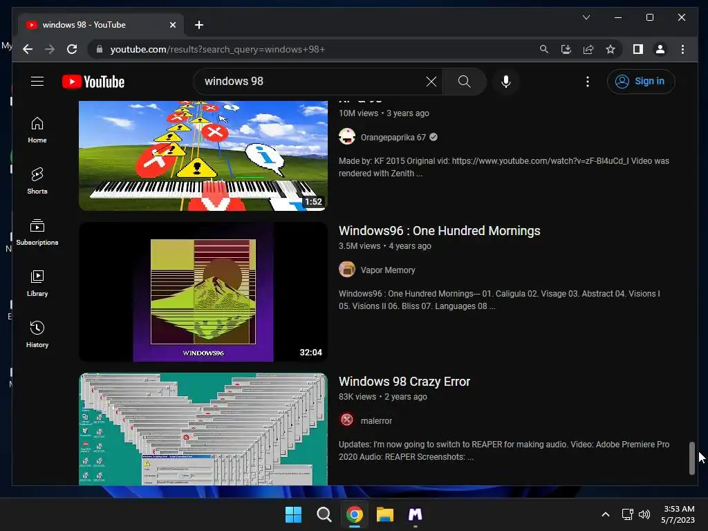This screenshot has height=531, width=708.
Task: Start voice search with the microphone
Action: click(505, 82)
